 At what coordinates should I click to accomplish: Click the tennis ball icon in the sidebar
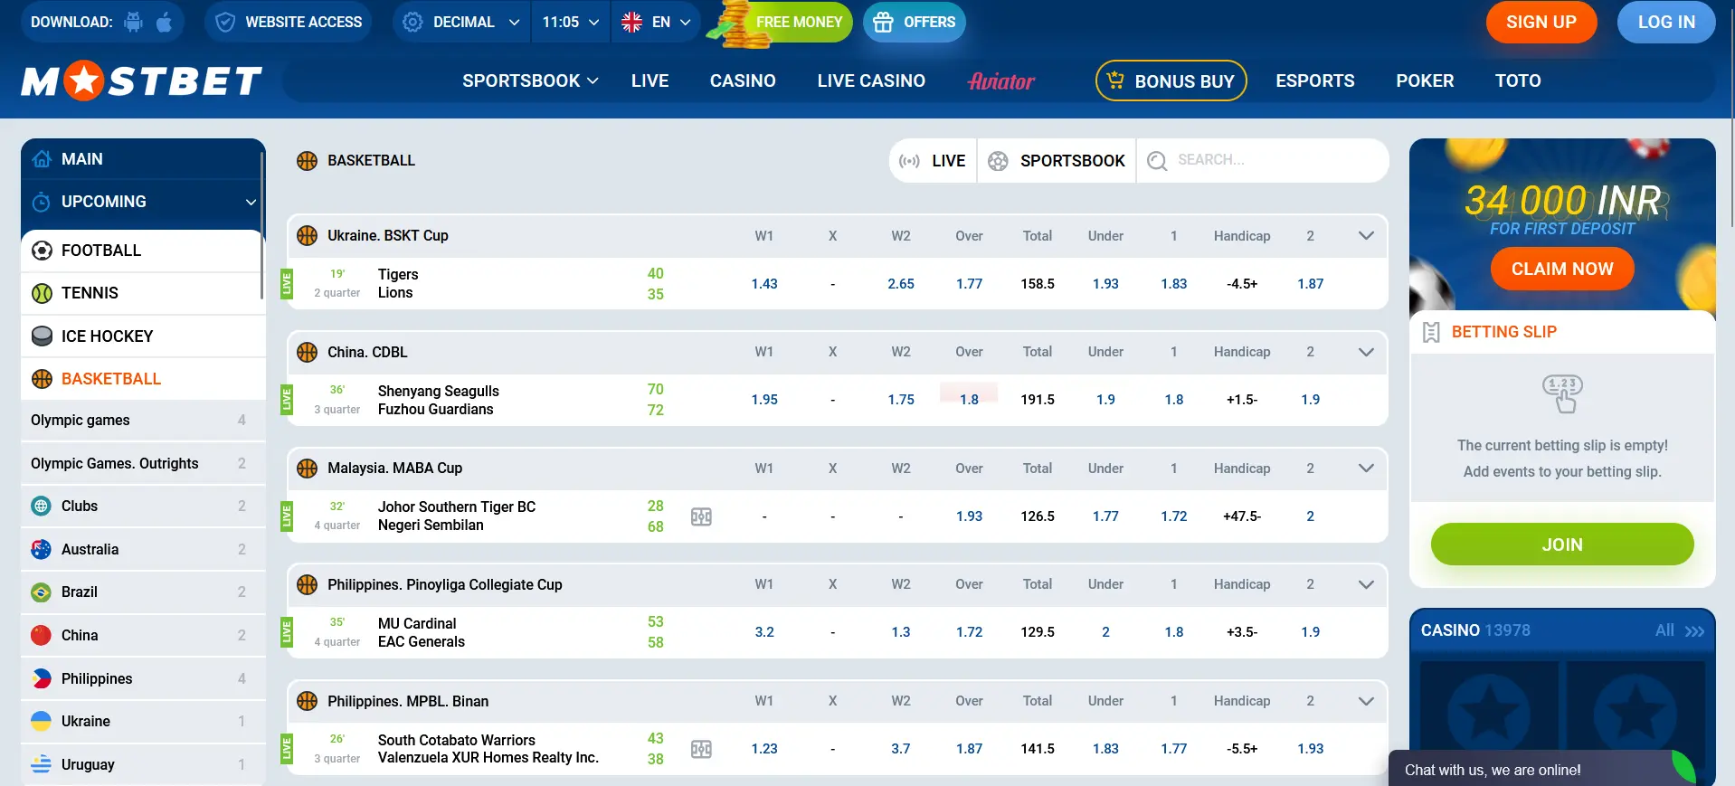point(42,293)
